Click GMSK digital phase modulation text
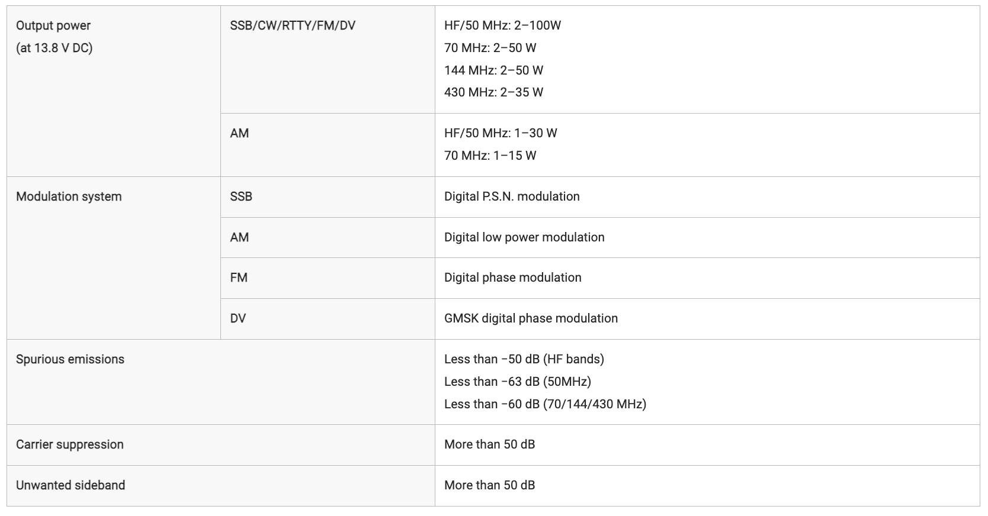The height and width of the screenshot is (516, 988). click(x=531, y=318)
